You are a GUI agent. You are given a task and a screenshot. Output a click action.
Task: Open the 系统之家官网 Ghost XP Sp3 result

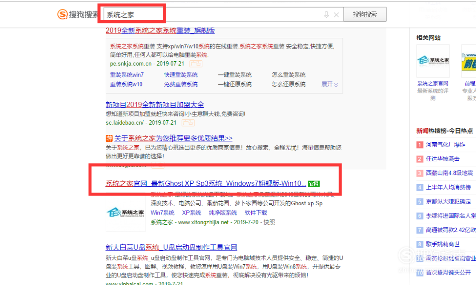206,183
